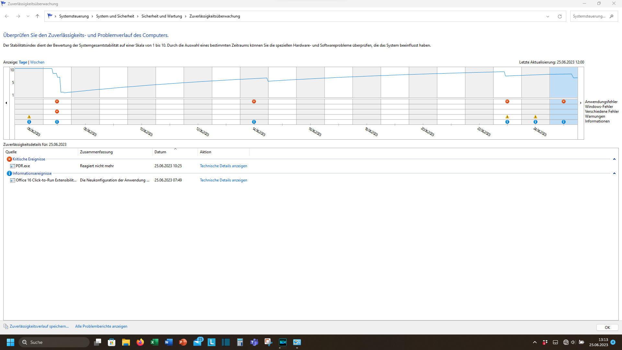Sort list by the Datum column header
The height and width of the screenshot is (350, 622).
coord(160,152)
